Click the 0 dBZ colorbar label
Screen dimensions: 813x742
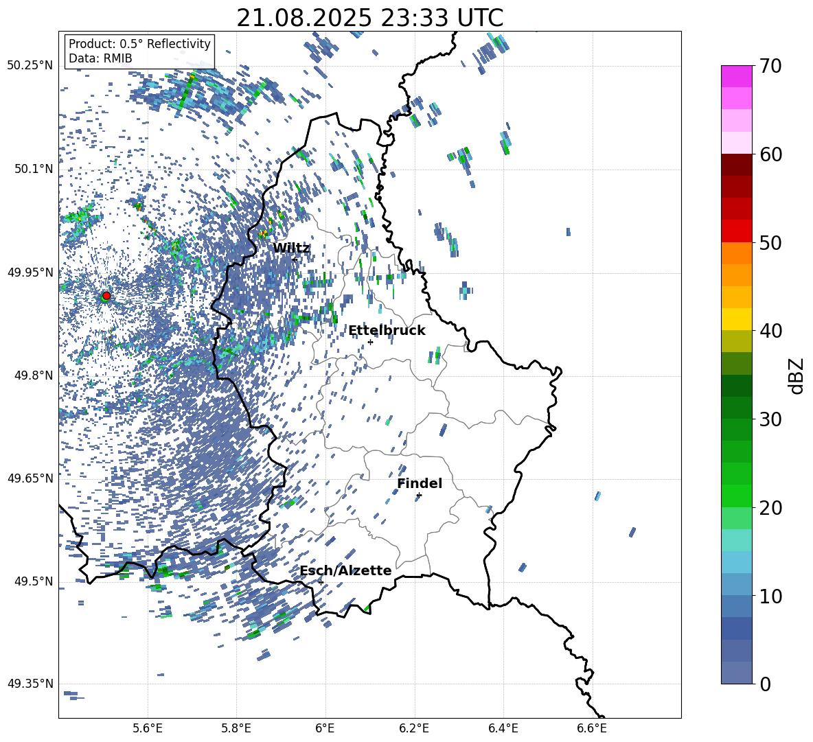(x=765, y=684)
